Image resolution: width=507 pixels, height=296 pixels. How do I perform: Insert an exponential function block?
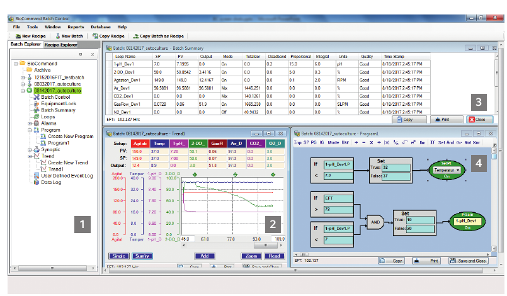[413, 142]
